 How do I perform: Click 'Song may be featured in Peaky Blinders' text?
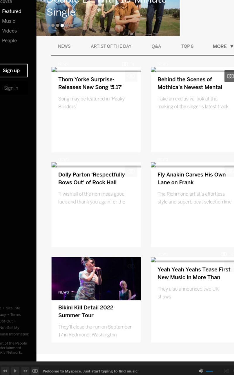click(92, 103)
